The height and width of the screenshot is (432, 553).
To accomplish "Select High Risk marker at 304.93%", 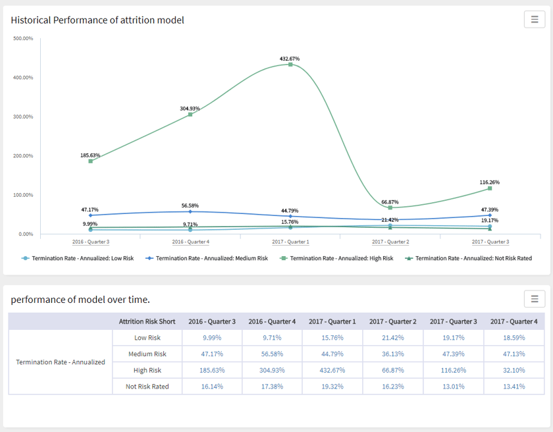I will pos(190,115).
